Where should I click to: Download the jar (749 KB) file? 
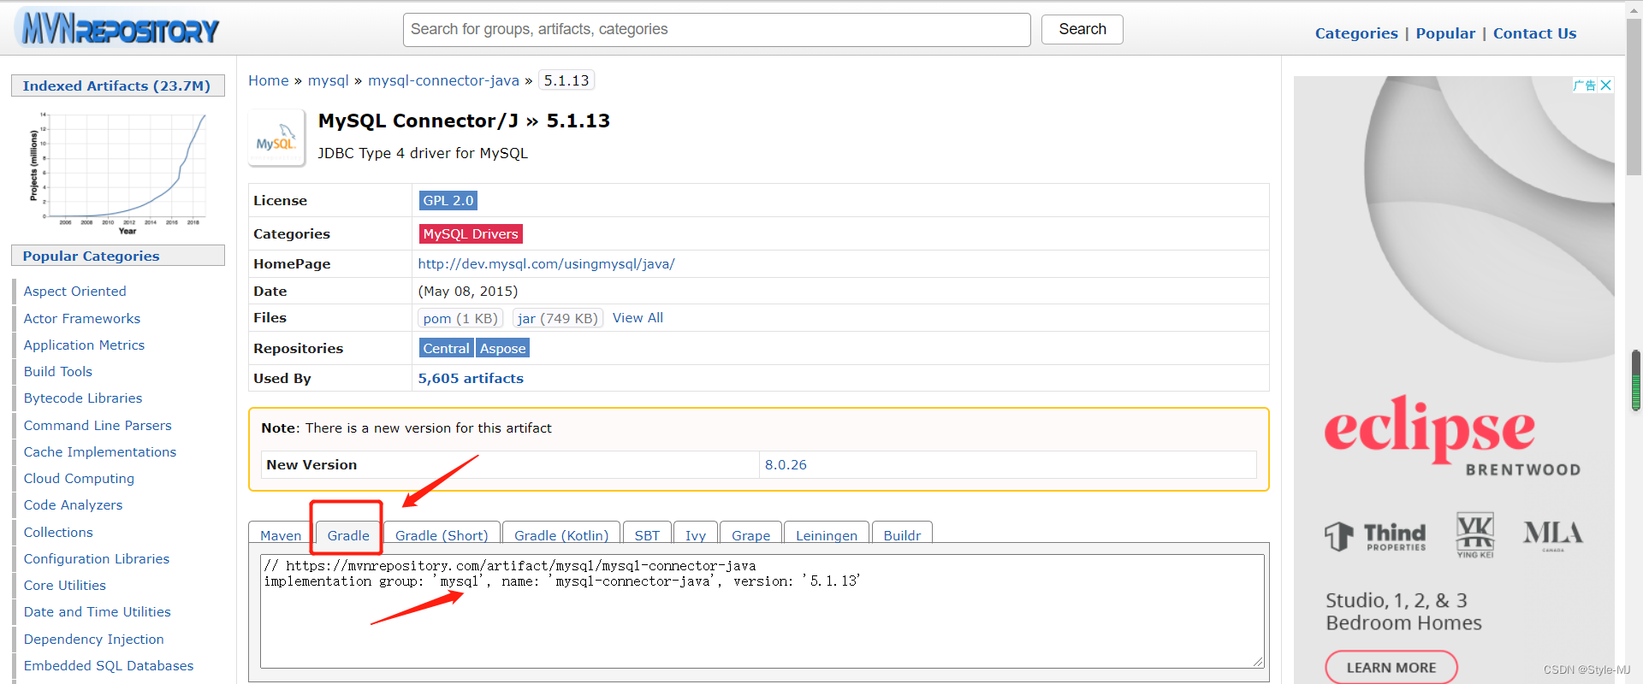pyautogui.click(x=558, y=318)
